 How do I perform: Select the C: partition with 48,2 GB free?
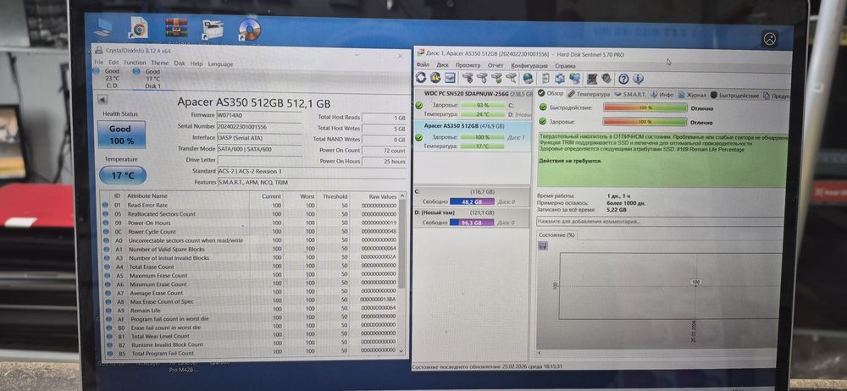[x=472, y=197]
